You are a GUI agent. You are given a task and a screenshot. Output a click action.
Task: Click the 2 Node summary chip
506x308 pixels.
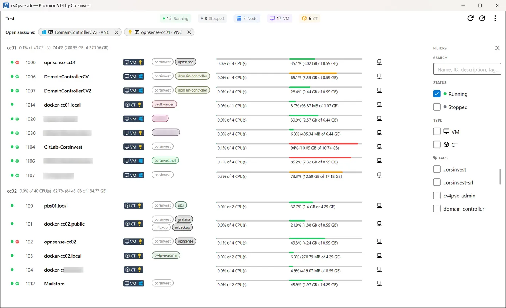247,18
